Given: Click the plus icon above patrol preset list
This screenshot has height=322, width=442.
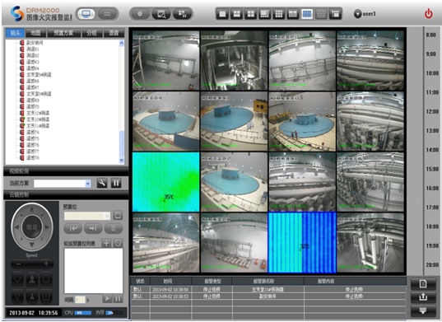Looking at the screenshot, I should (x=106, y=243).
